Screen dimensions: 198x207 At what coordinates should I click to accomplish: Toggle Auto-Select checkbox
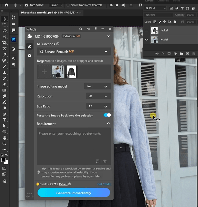pos(27,5)
